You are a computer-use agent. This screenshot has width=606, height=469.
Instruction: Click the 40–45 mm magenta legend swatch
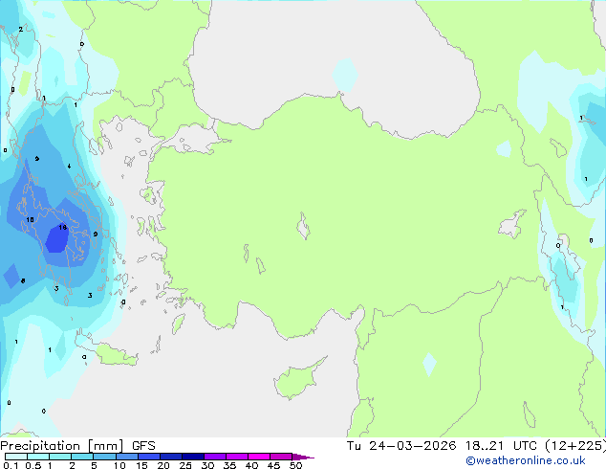tap(259, 457)
